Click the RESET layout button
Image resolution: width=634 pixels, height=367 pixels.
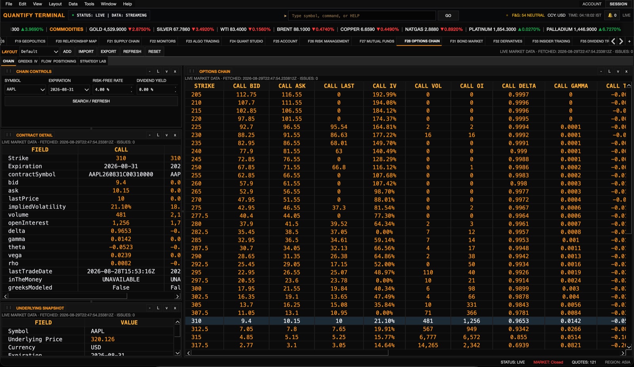point(155,51)
